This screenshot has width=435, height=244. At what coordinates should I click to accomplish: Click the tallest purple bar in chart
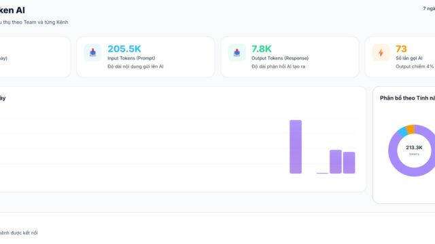point(296,147)
